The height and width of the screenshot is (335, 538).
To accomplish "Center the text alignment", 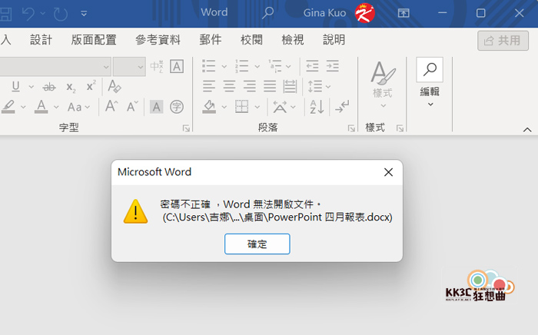I will coord(230,86).
